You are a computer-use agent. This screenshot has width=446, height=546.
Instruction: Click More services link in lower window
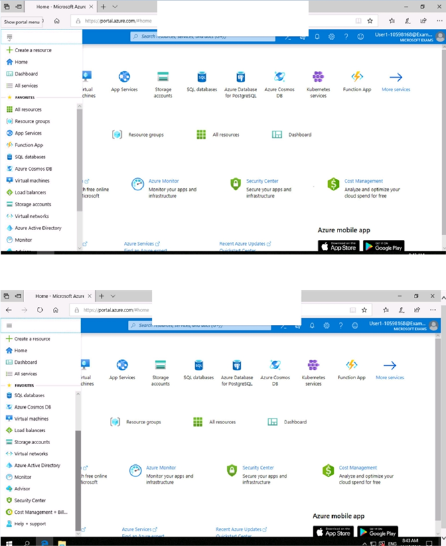point(390,377)
